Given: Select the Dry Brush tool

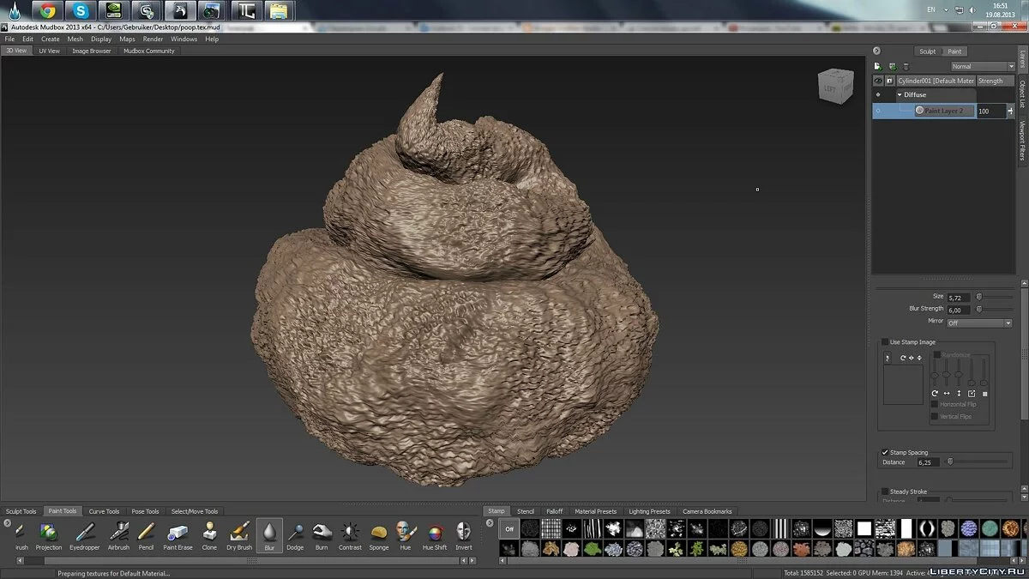Looking at the screenshot, I should point(239,533).
